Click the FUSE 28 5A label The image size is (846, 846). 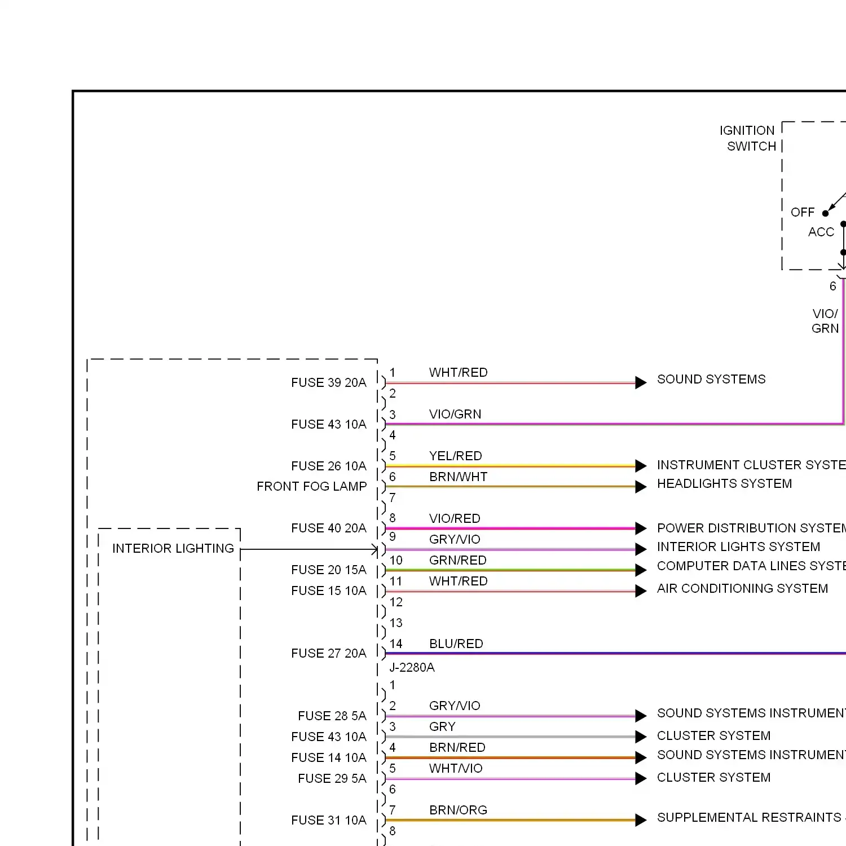(332, 716)
